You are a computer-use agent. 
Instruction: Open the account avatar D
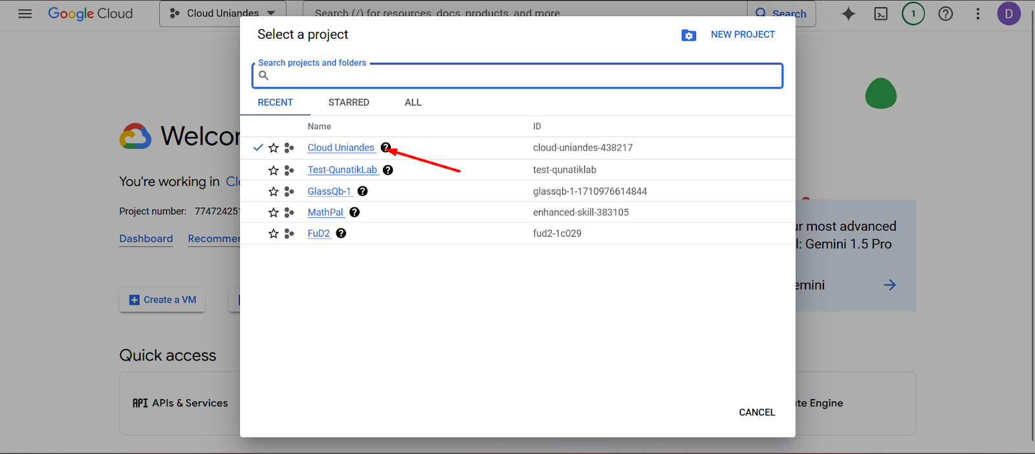1008,14
